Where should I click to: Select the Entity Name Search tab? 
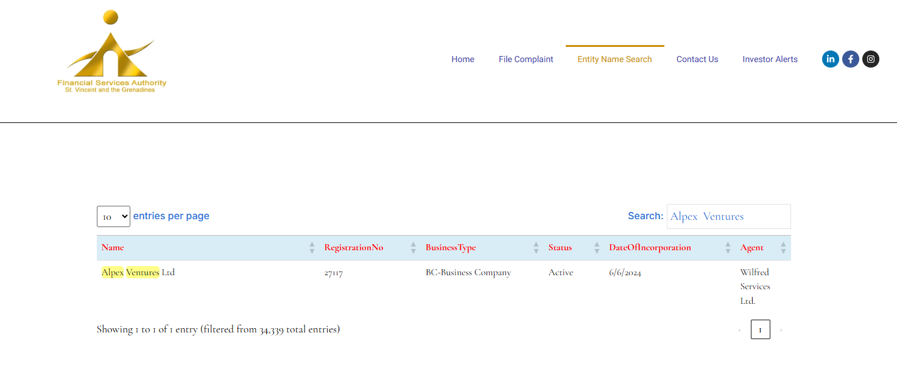coord(614,59)
